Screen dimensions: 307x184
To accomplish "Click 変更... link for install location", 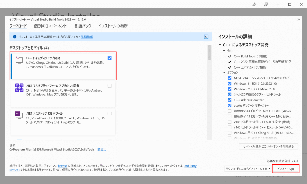I will coord(101,150).
